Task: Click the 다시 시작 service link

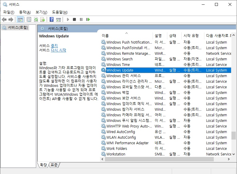Action: 59,50
